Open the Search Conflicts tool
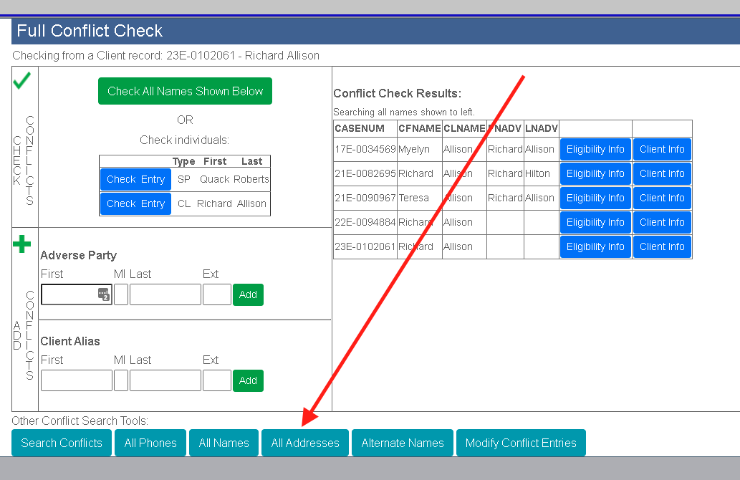The width and height of the screenshot is (740, 480). click(x=62, y=443)
